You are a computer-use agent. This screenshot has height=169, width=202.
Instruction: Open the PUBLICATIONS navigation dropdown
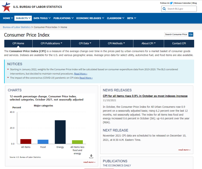[64, 18]
